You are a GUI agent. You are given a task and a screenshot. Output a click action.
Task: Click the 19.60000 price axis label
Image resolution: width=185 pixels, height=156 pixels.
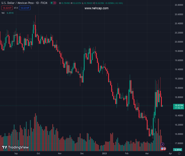179,60
